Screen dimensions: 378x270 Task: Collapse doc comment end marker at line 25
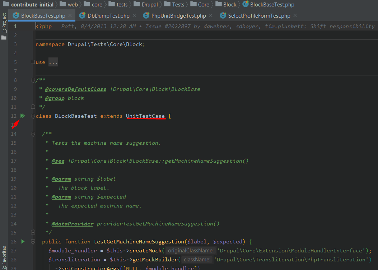click(33, 232)
